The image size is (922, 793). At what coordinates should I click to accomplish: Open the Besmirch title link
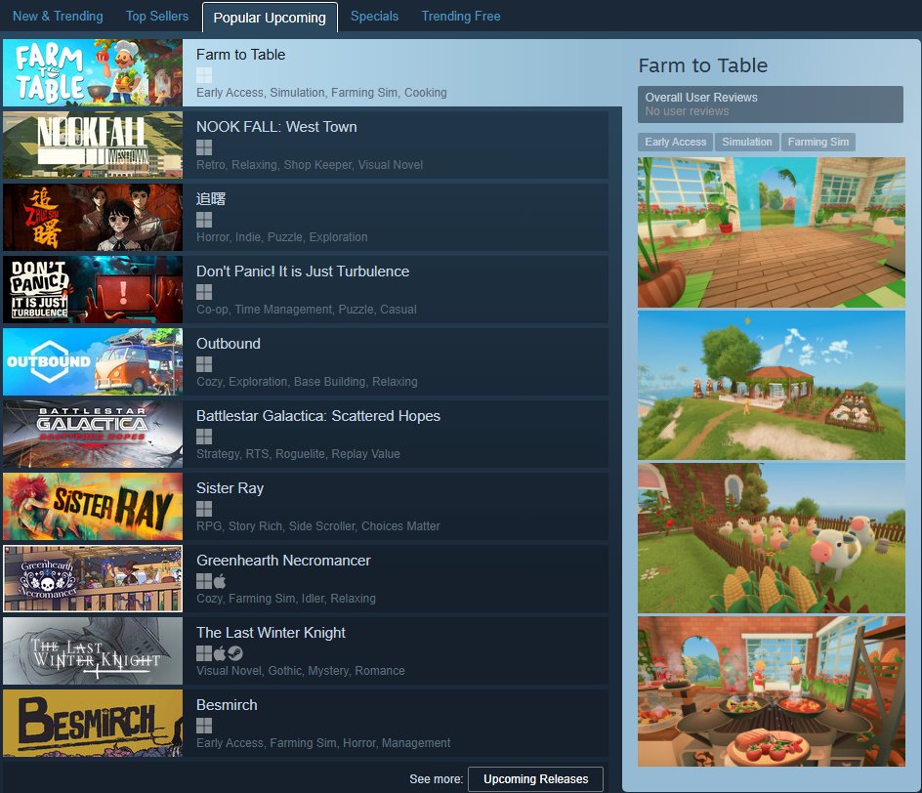point(227,705)
